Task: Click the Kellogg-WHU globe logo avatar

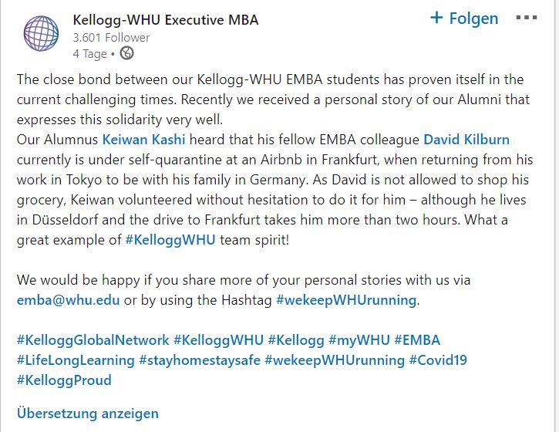Action: [x=41, y=33]
